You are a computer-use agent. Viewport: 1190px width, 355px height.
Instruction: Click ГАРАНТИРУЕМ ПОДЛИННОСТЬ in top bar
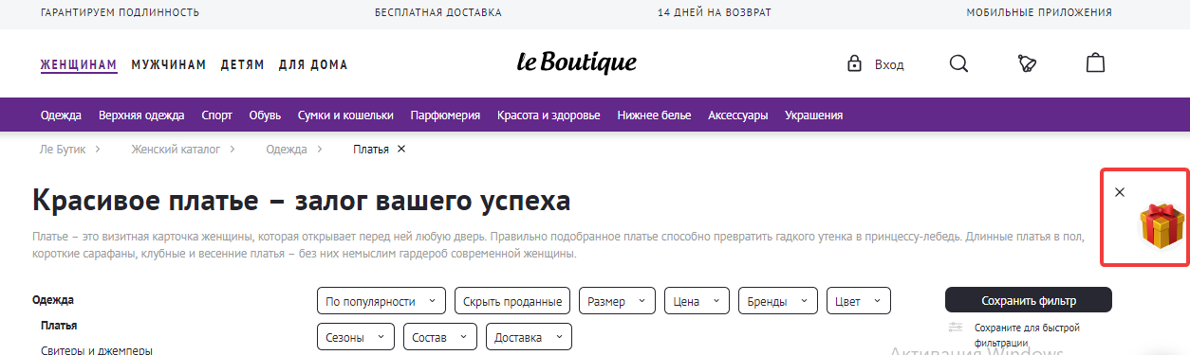point(120,13)
